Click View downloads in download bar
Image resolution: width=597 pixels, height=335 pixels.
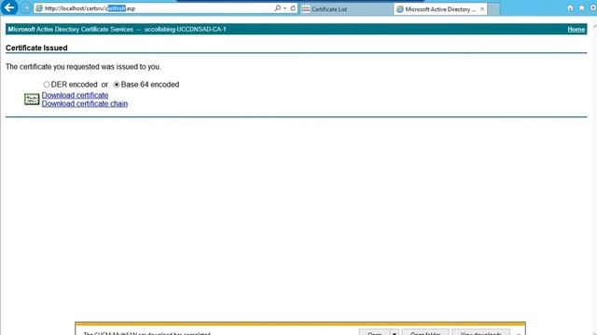tap(481, 333)
